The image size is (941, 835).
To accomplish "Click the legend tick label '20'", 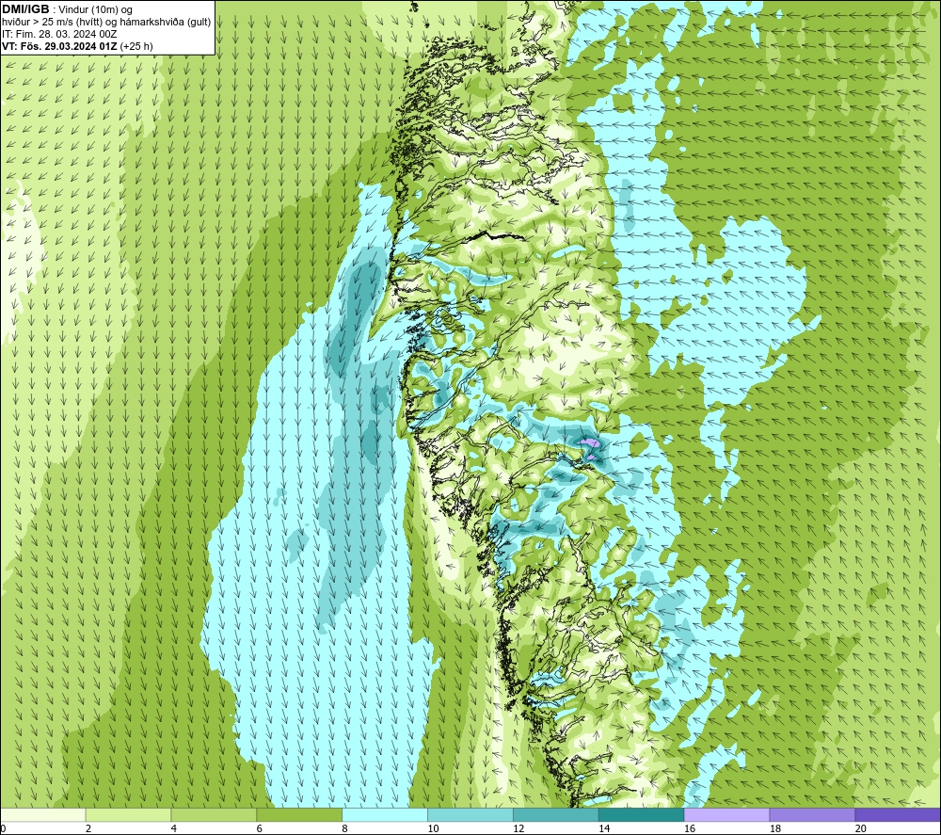I will click(861, 829).
